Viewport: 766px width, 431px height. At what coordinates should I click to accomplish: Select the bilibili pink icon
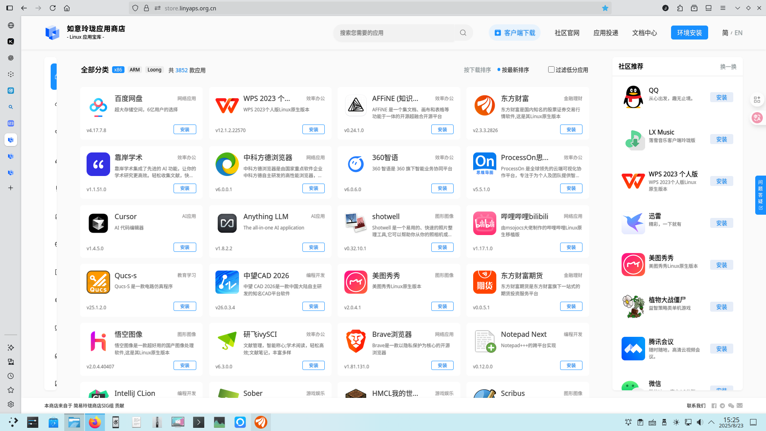pyautogui.click(x=485, y=223)
